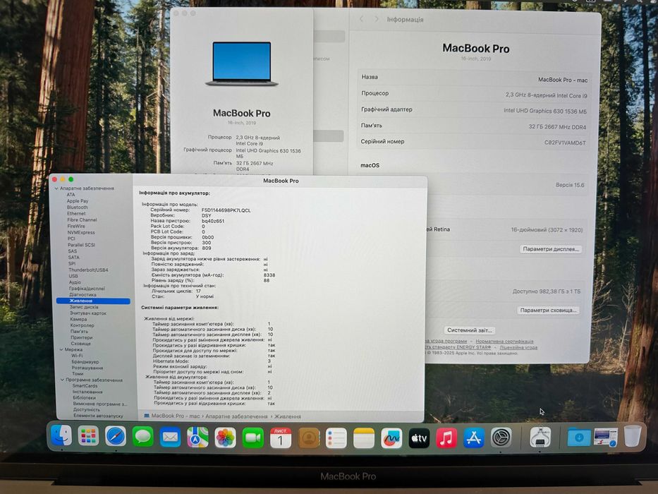Image resolution: width=658 pixels, height=494 pixels.
Task: Collapse the Програмне забезпечення section disclosure arrow
Action: [x=63, y=380]
